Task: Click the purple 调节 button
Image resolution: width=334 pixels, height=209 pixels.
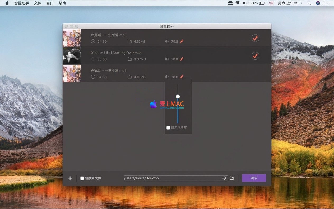Action: 254,178
